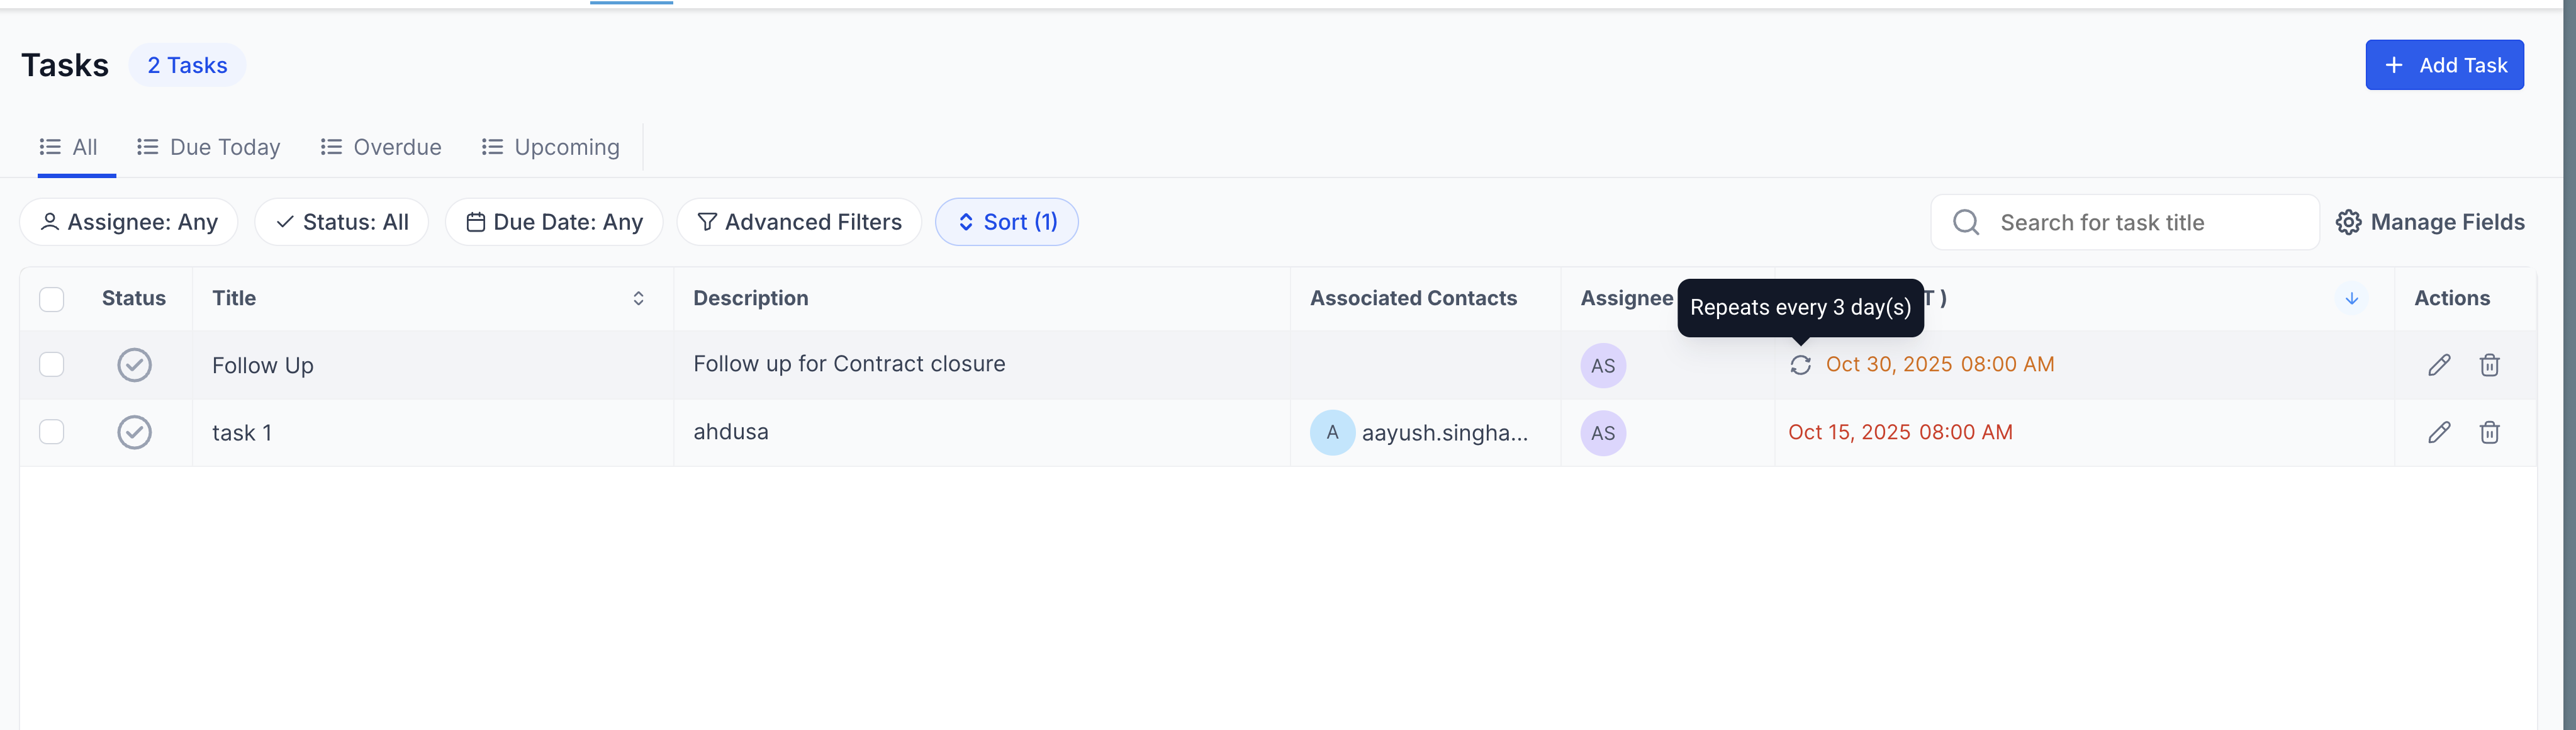2576x730 pixels.
Task: Click the edit pencil for Follow Up task
Action: (x=2438, y=365)
